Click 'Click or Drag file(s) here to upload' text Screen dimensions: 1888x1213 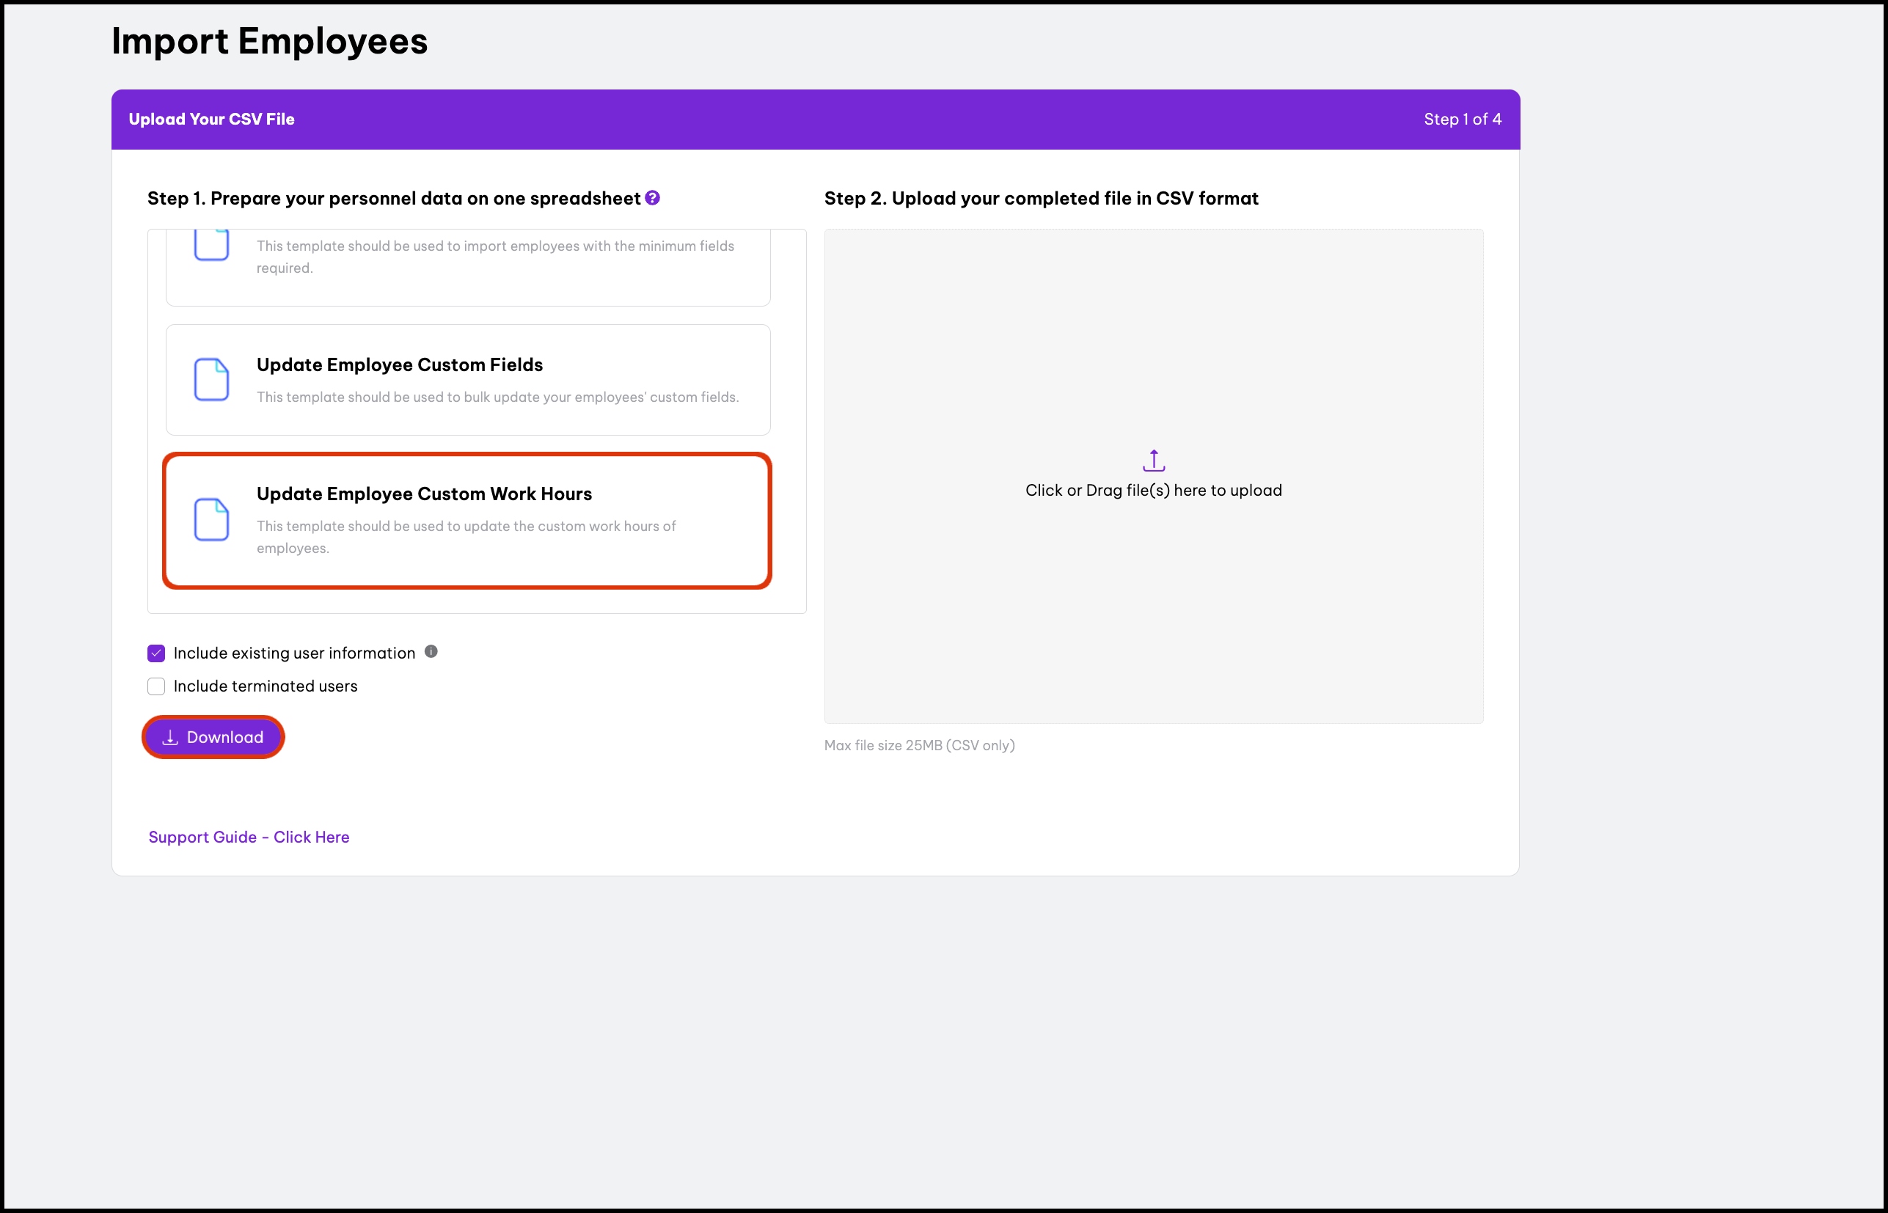pyautogui.click(x=1153, y=491)
